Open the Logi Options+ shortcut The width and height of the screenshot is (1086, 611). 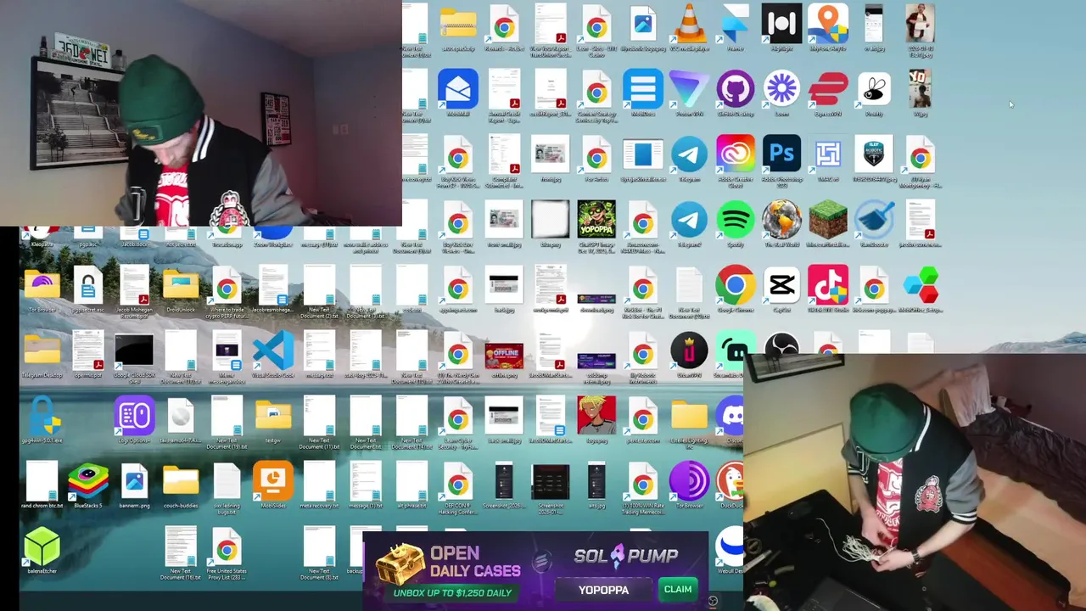pyautogui.click(x=134, y=416)
